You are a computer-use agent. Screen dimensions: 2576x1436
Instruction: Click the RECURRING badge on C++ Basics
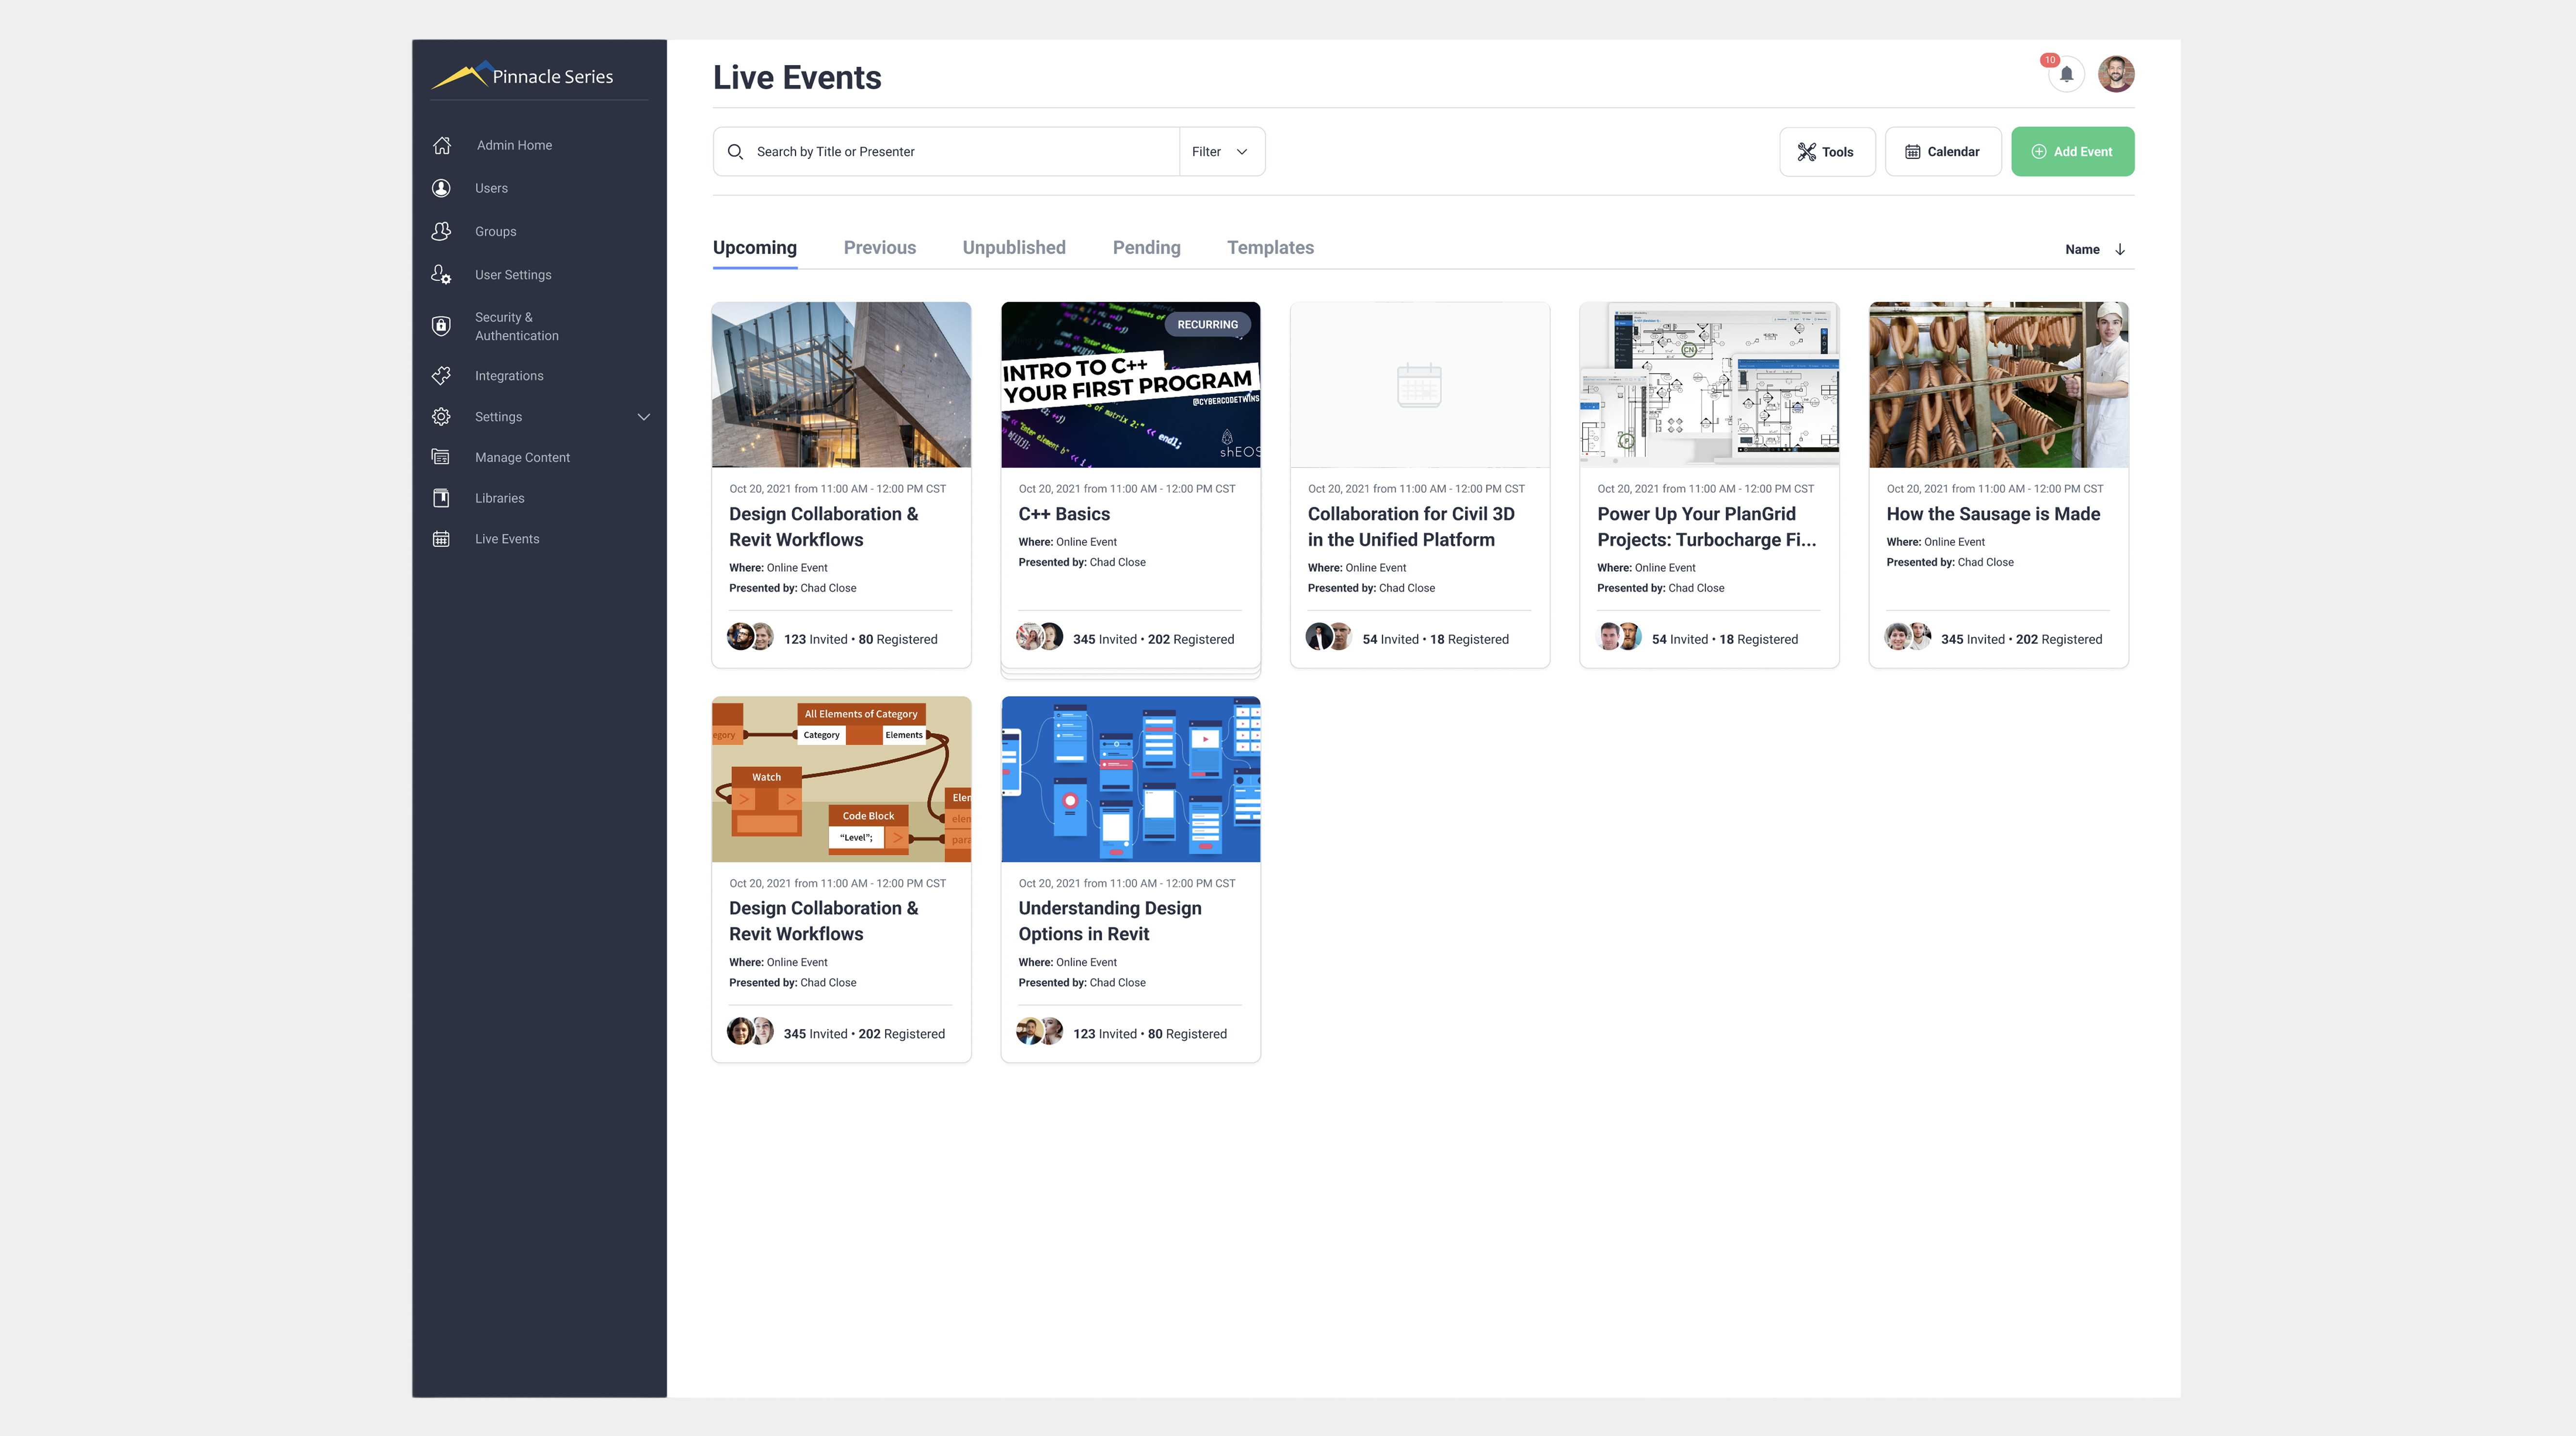click(x=1207, y=324)
